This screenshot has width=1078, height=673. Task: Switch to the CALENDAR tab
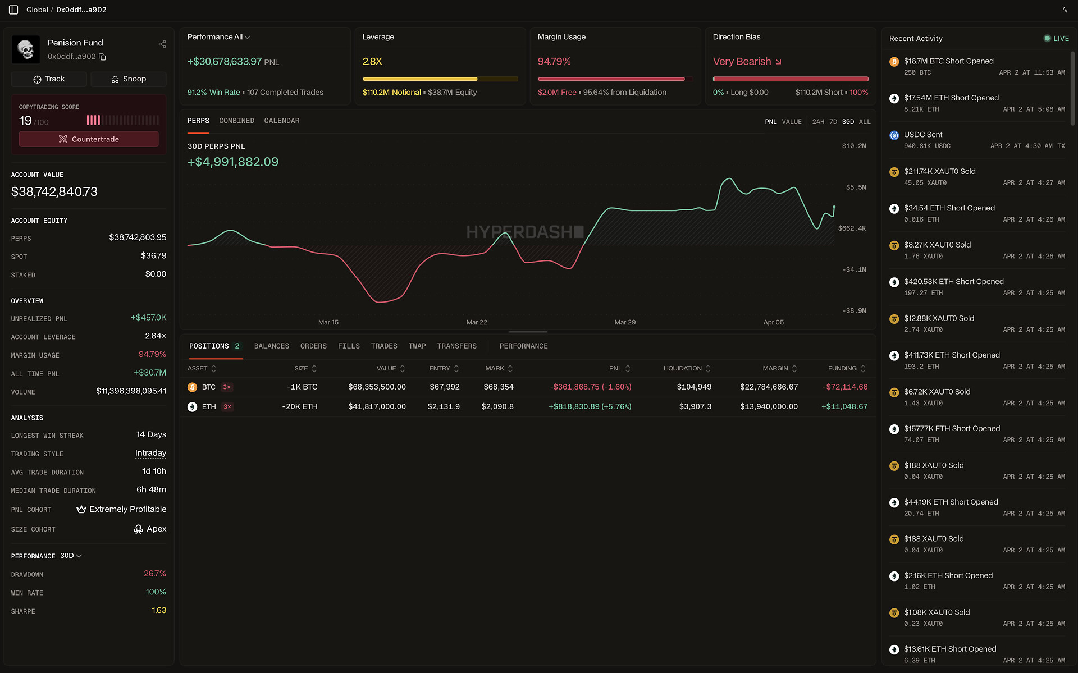[x=281, y=121]
